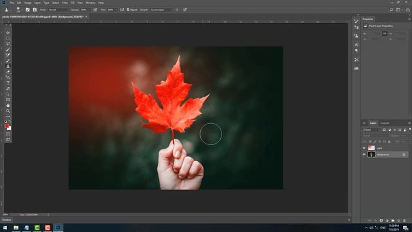The image size is (412, 232).
Task: Switch to the Channels tab
Action: [x=385, y=123]
